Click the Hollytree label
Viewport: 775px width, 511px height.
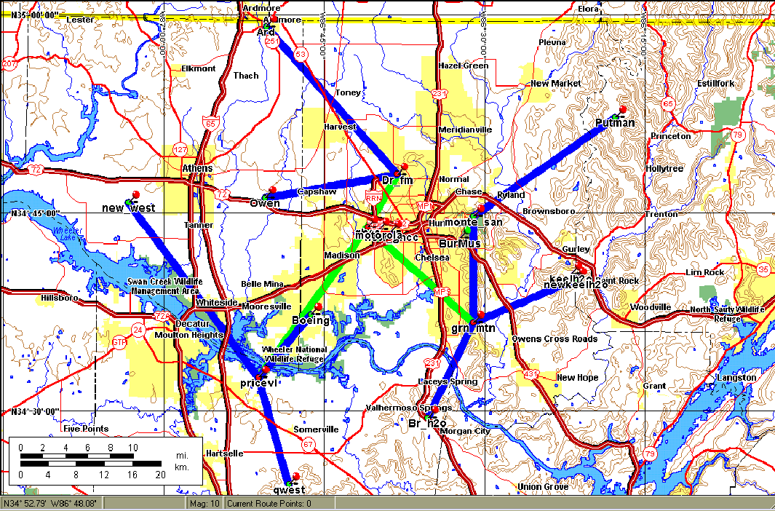pyautogui.click(x=664, y=169)
